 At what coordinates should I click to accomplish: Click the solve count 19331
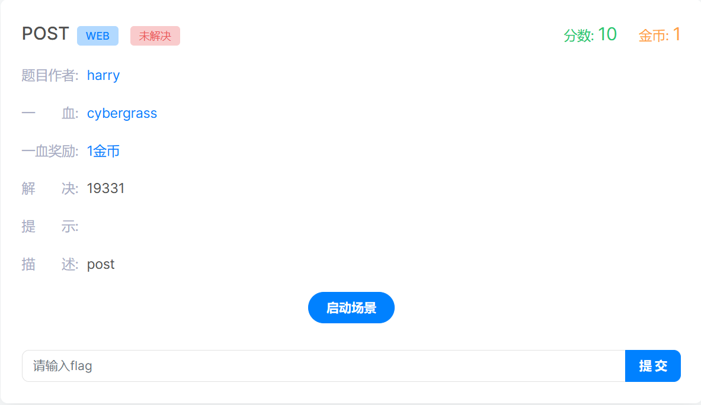click(x=105, y=188)
